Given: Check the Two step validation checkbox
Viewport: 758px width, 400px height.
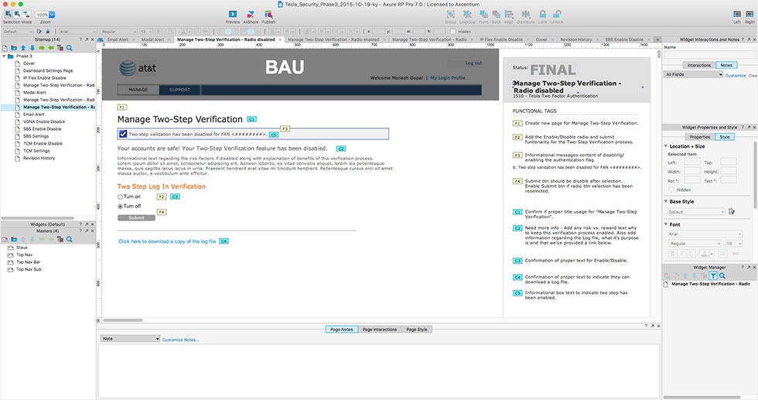Looking at the screenshot, I should pyautogui.click(x=123, y=134).
